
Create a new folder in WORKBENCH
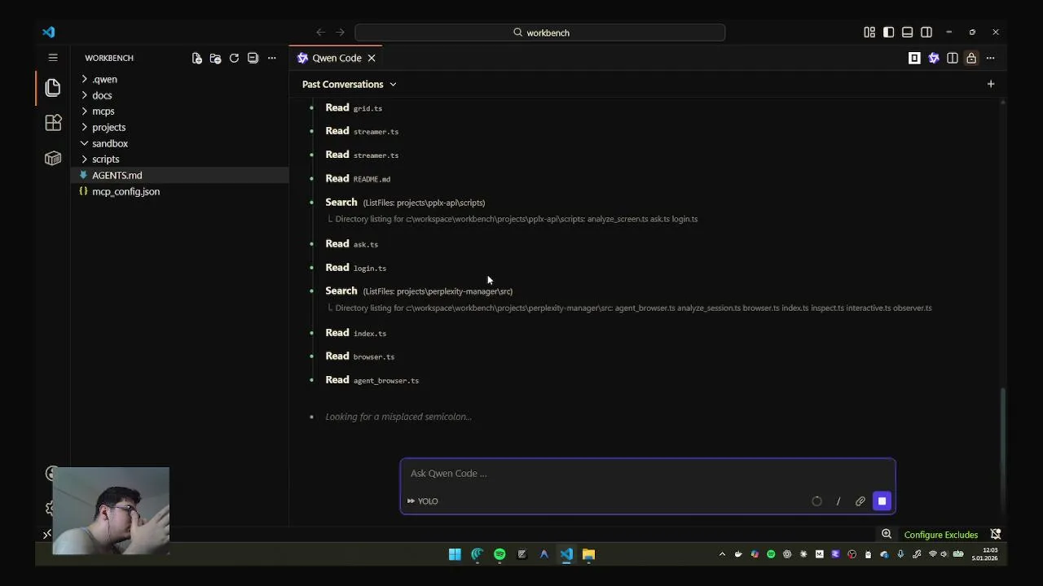(215, 58)
